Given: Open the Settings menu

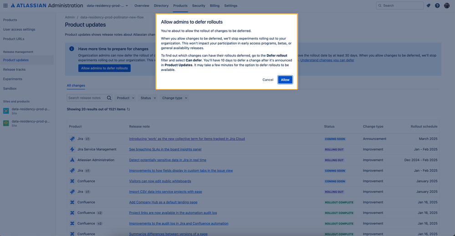Looking at the screenshot, I should (231, 5).
